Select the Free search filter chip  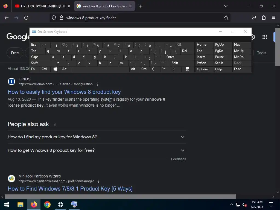point(15,53)
